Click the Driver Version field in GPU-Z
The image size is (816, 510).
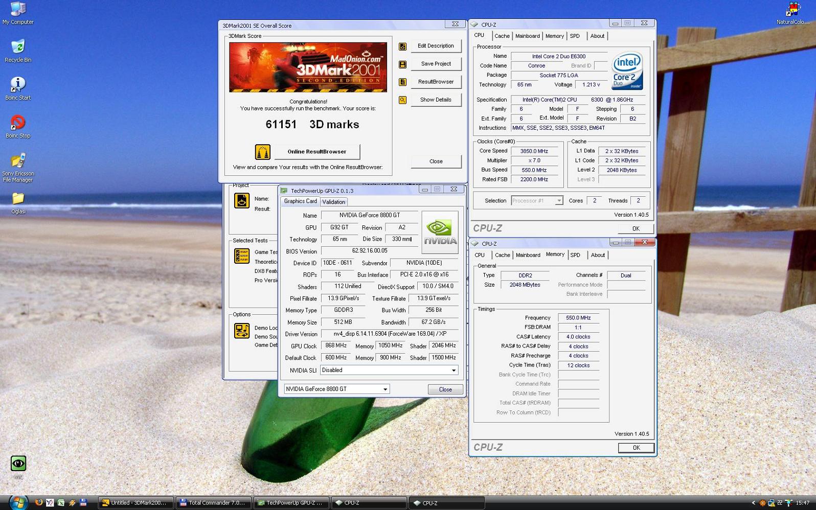(390, 334)
